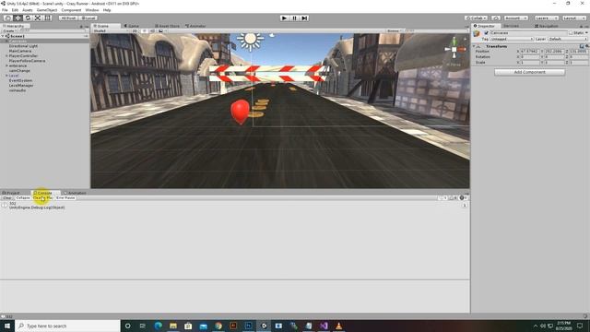Select PlayerFollowCamera in Hierarchy
The width and height of the screenshot is (590, 332).
point(27,61)
